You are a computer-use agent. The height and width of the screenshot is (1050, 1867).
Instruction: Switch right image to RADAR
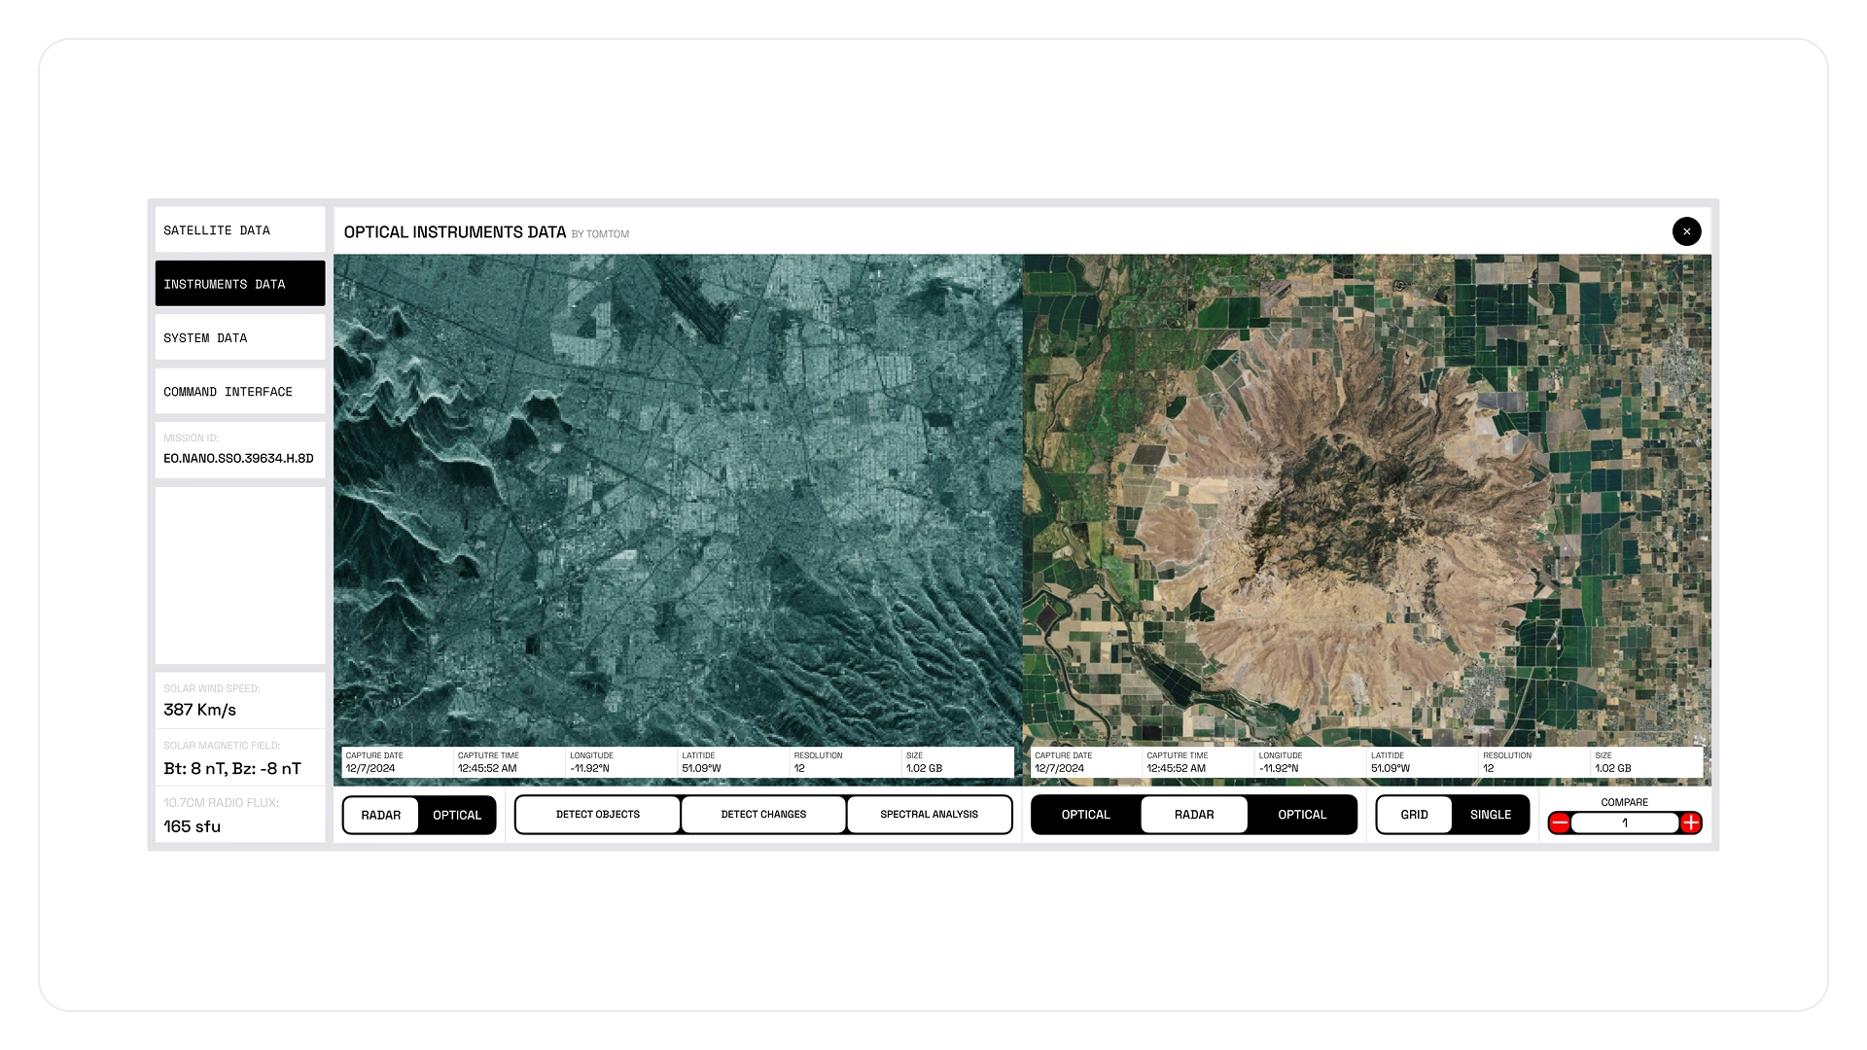point(1194,815)
